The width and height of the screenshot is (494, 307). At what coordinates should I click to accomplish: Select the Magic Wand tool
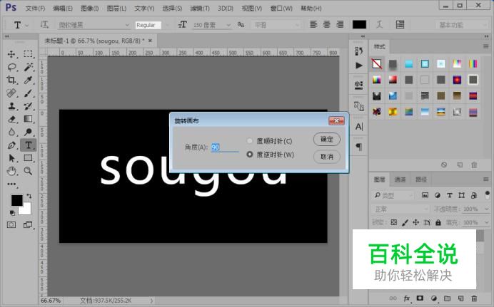[28, 67]
